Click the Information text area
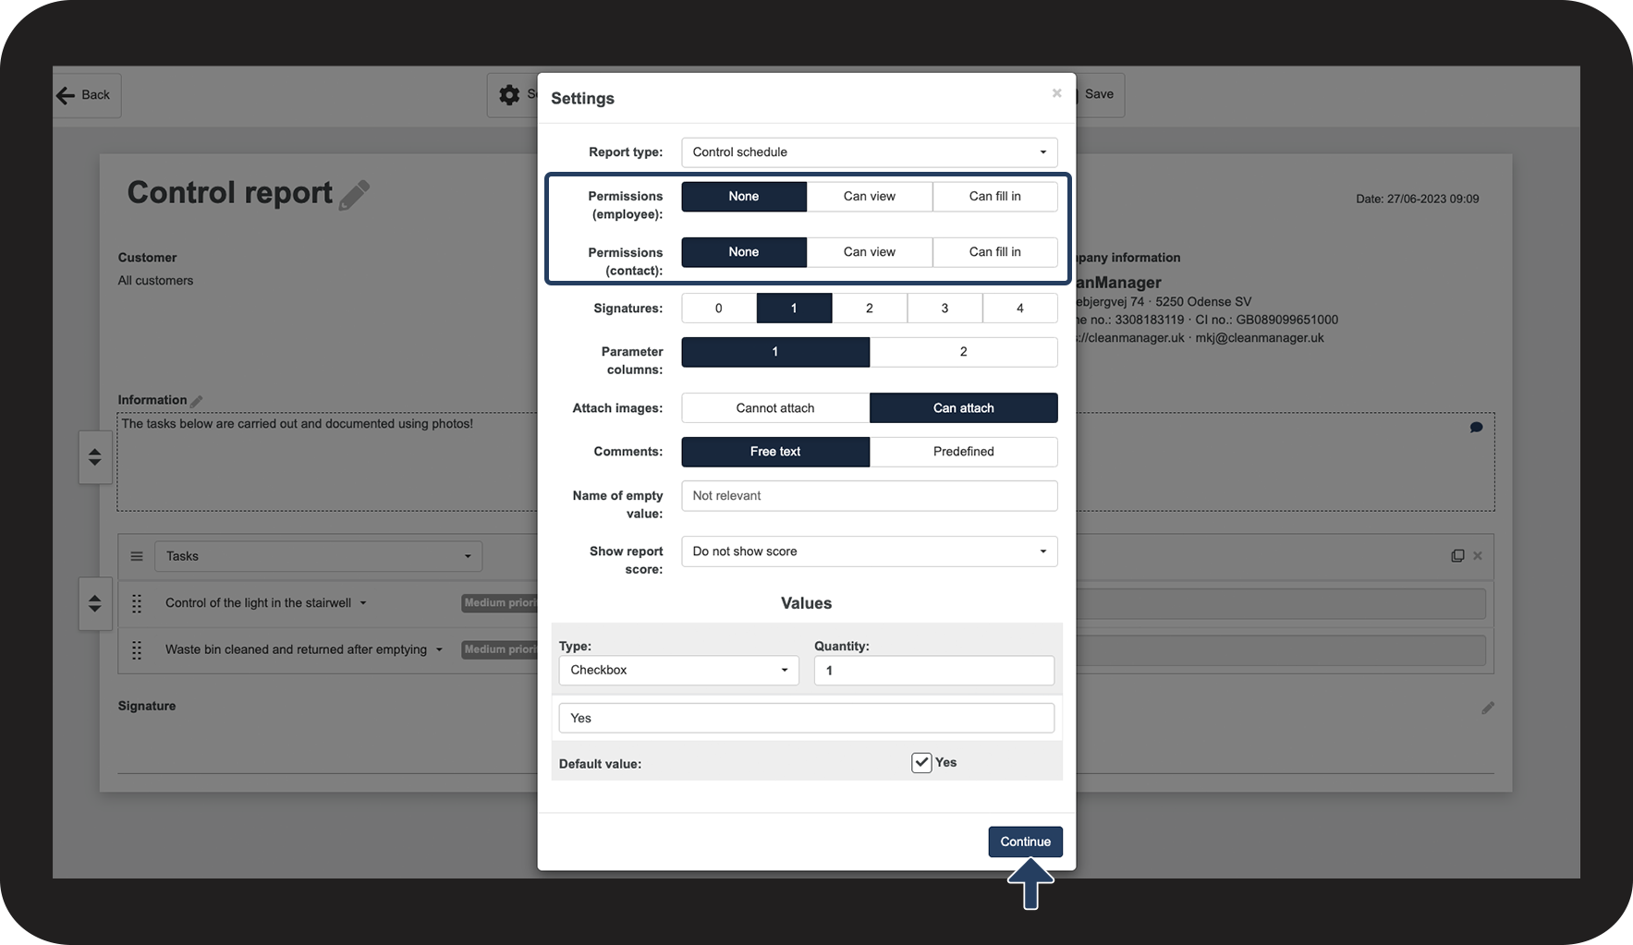The image size is (1633, 945). click(327, 462)
